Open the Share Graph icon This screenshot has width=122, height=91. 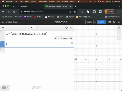[x=110, y=22]
